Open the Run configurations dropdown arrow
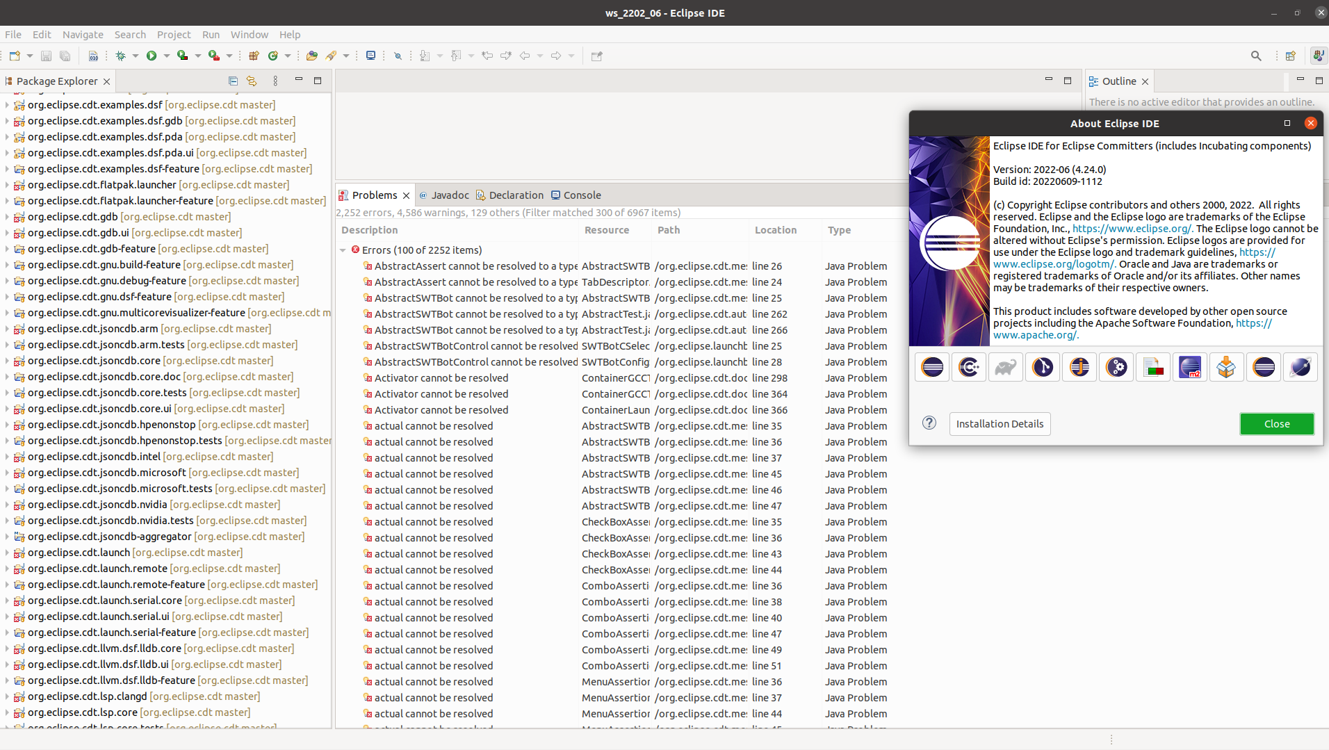This screenshot has height=750, width=1329. coord(167,56)
